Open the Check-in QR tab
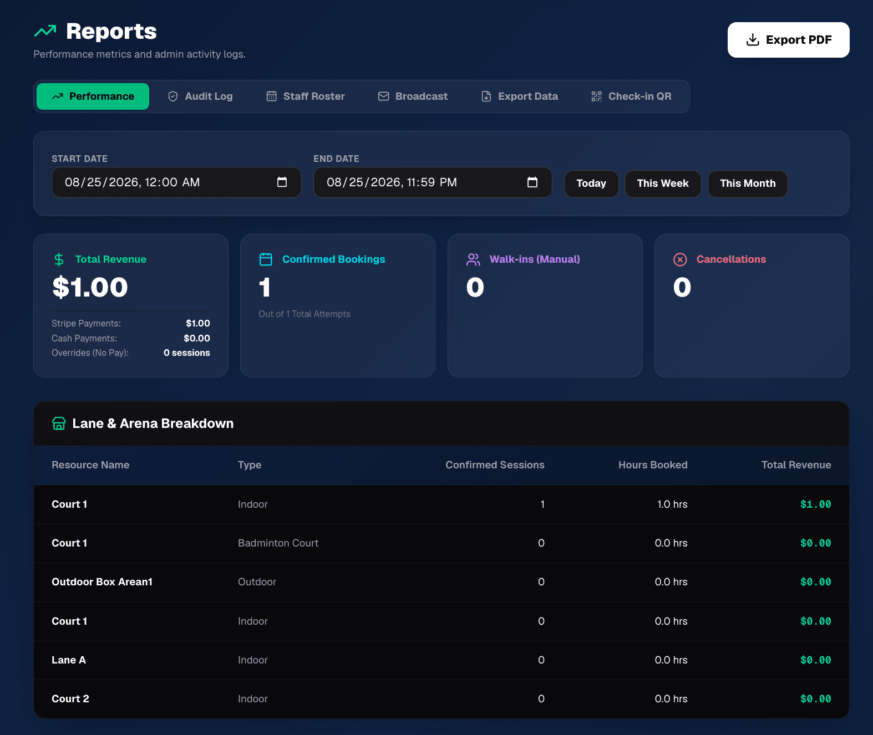The image size is (873, 735). coord(632,96)
